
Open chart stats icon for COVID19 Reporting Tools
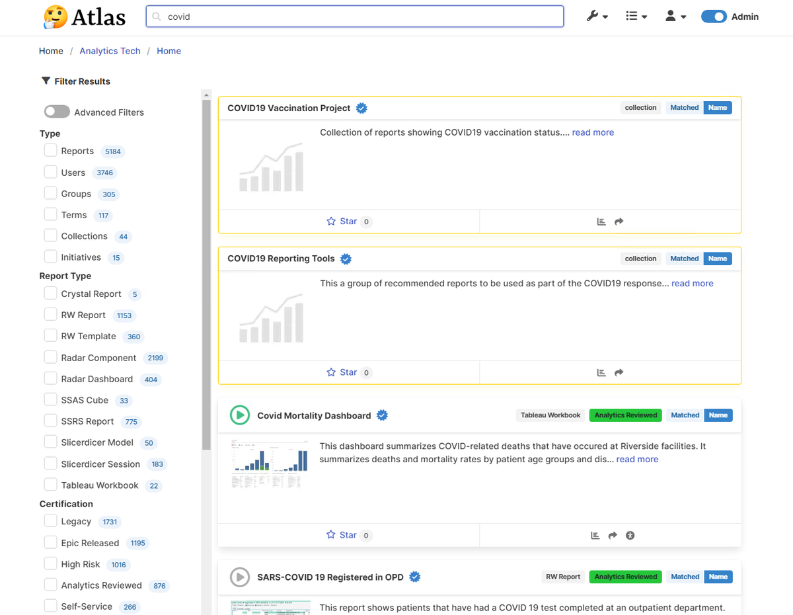[601, 373]
